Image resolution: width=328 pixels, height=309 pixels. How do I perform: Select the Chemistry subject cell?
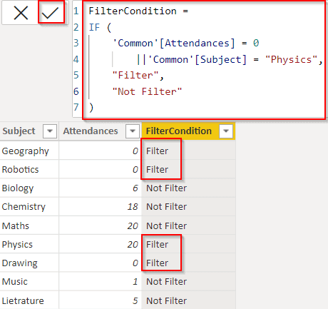(29, 206)
